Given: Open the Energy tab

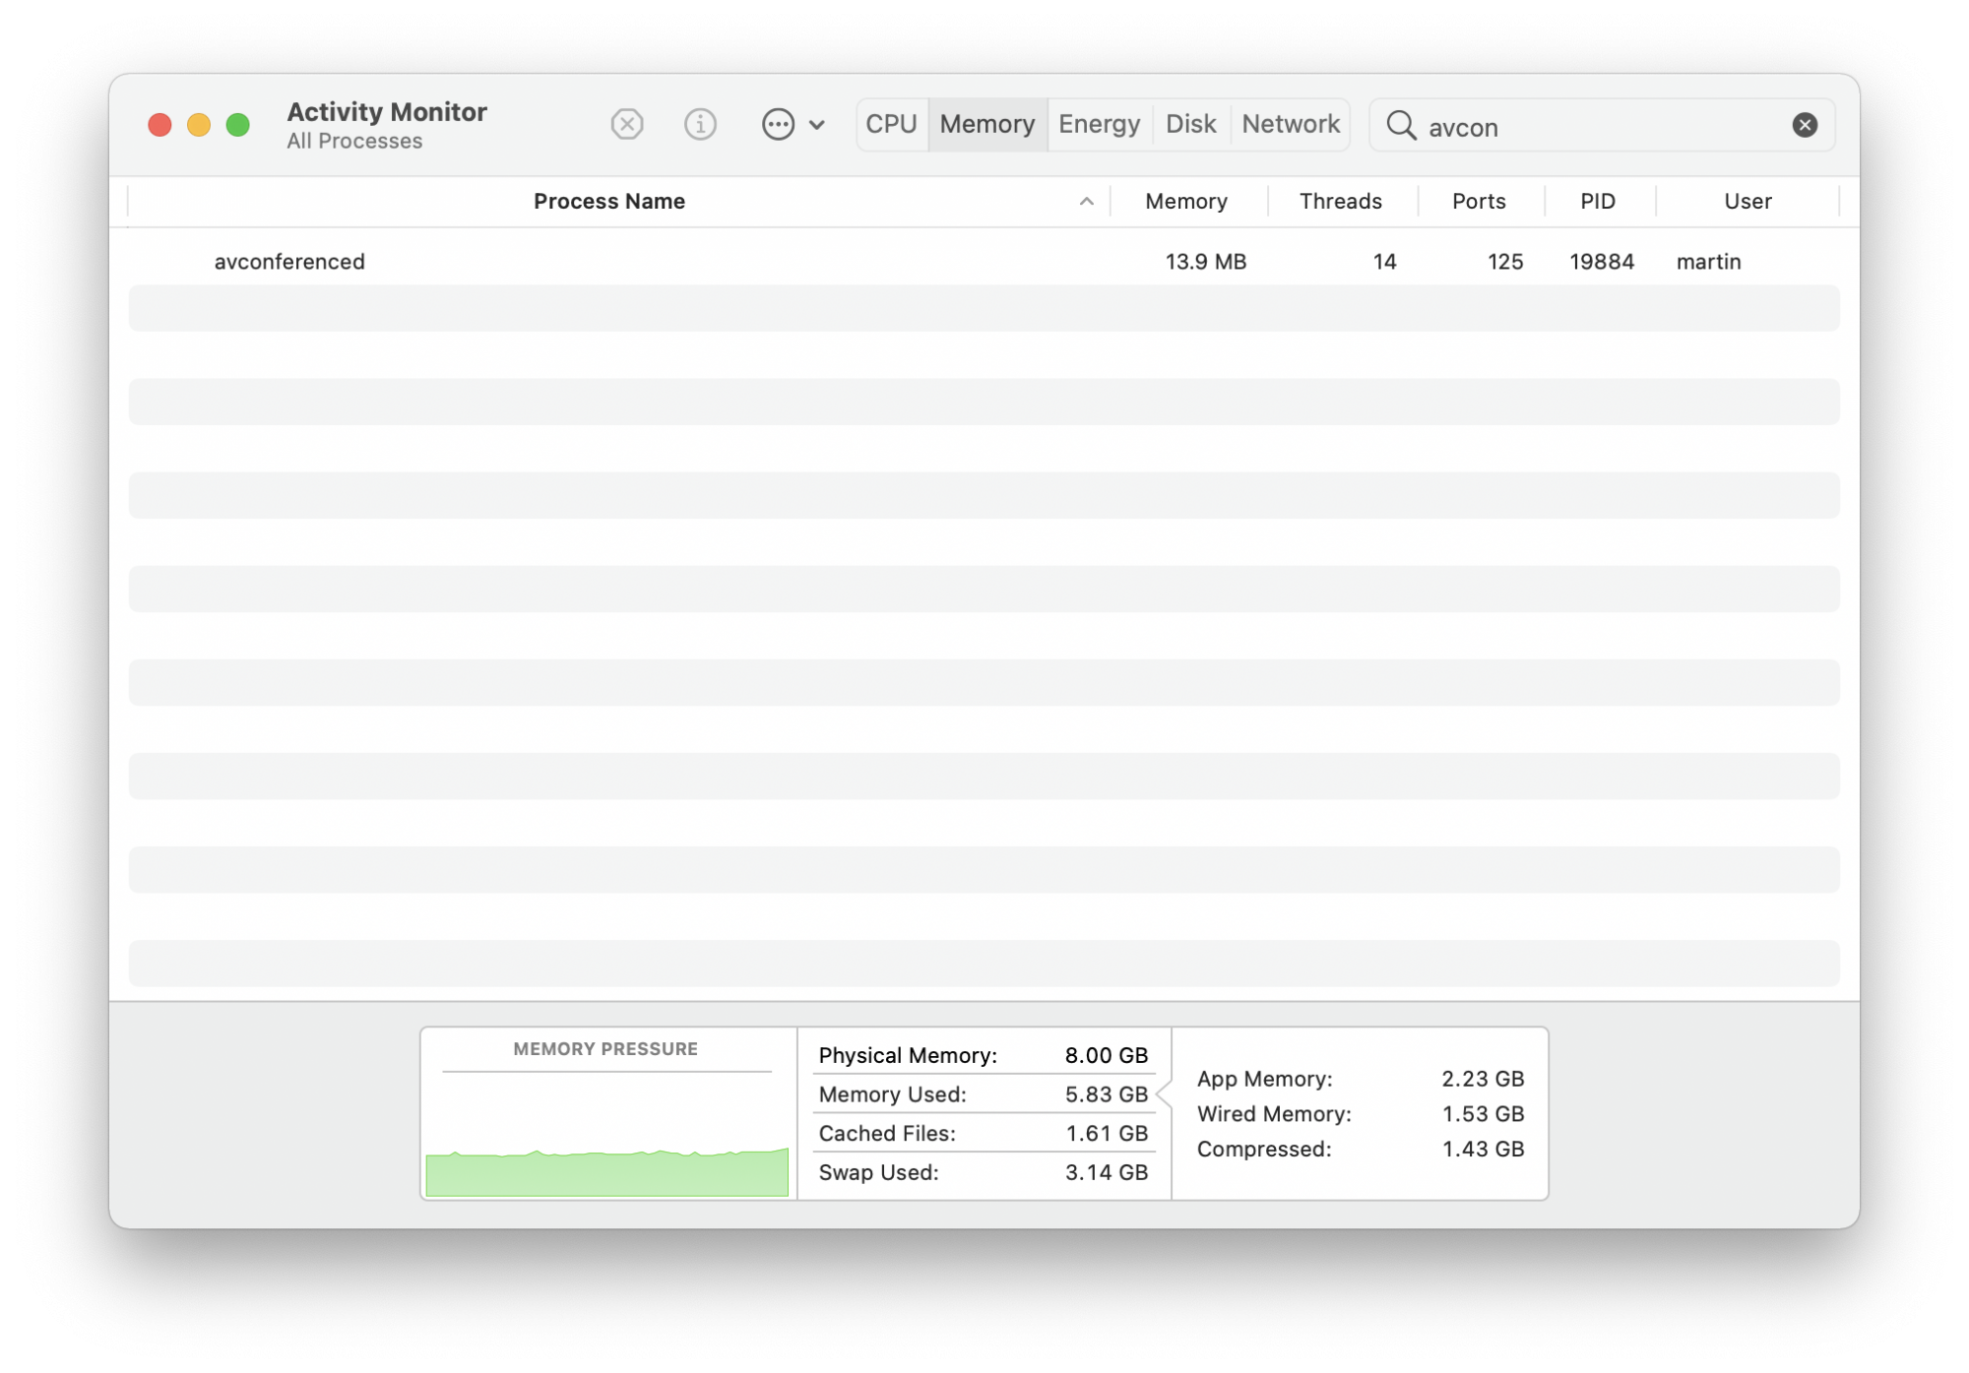Looking at the screenshot, I should point(1099,124).
